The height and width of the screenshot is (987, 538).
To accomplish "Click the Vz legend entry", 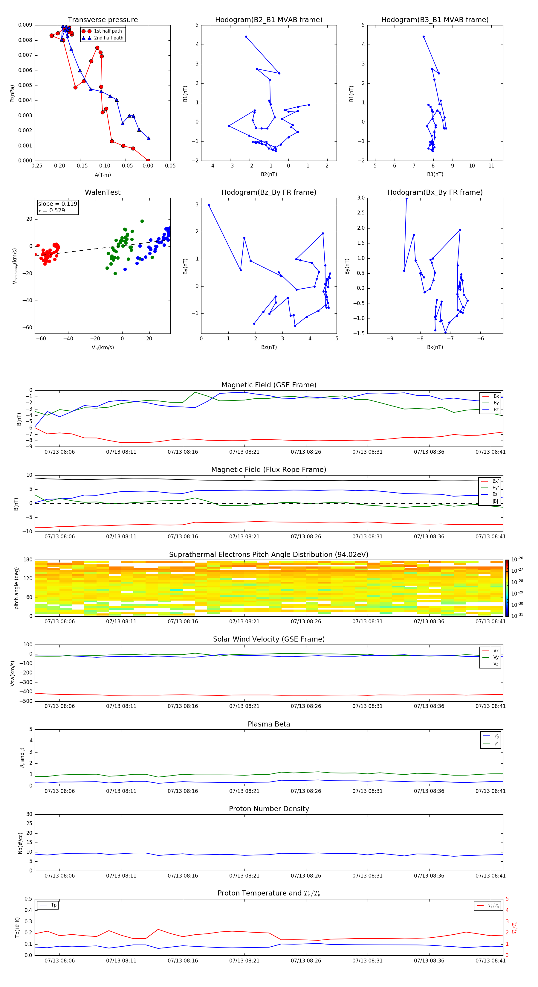I will pyautogui.click(x=491, y=664).
